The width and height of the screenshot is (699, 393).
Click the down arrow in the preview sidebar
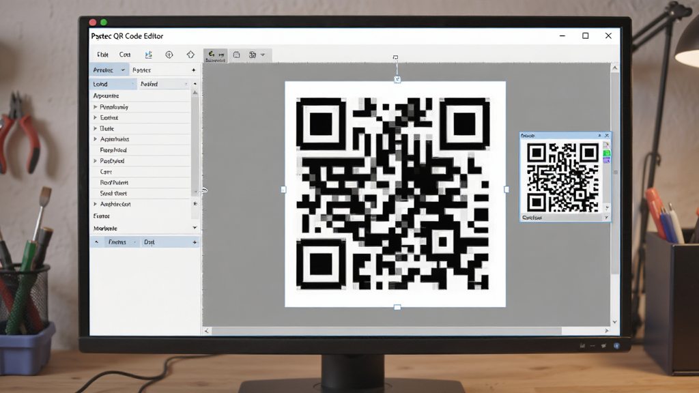(607, 207)
